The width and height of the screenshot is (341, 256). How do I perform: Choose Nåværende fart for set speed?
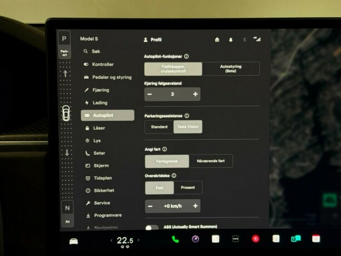click(x=211, y=161)
